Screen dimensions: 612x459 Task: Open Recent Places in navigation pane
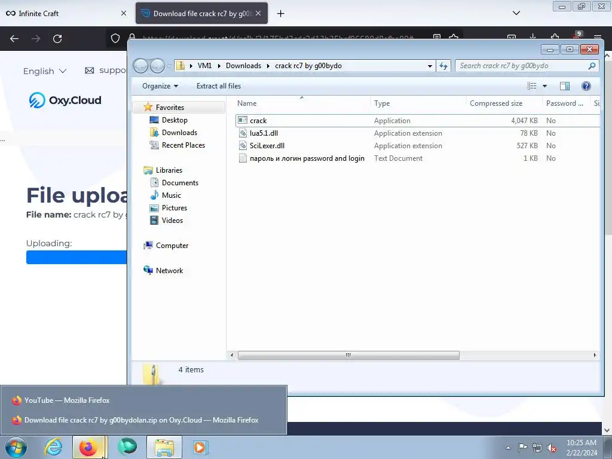[x=183, y=145]
